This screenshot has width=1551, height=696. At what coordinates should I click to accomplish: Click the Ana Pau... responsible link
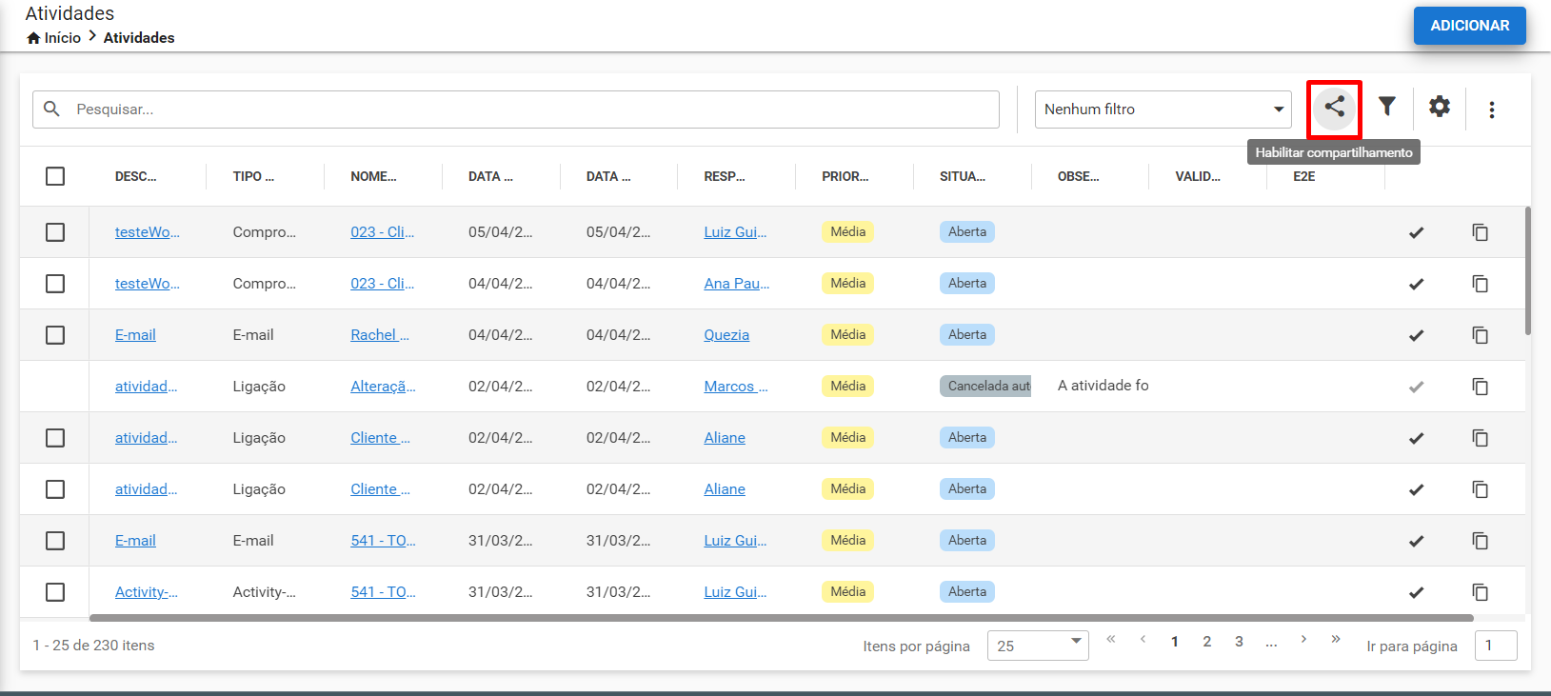[x=737, y=284]
